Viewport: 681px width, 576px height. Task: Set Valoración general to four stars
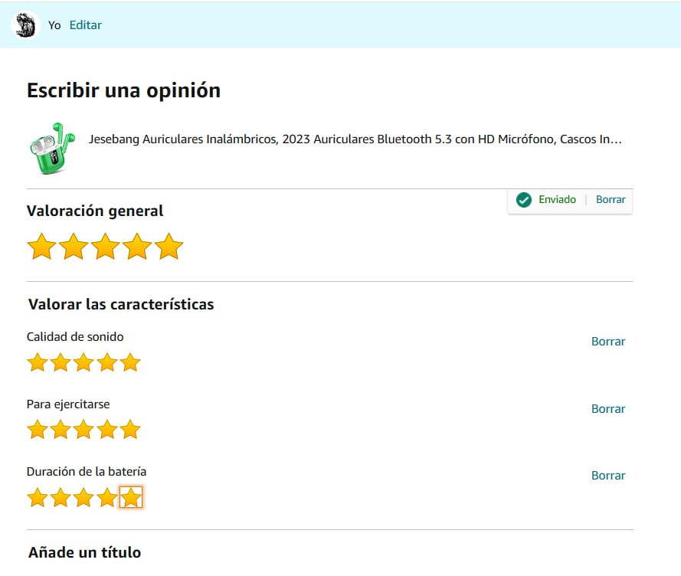[x=137, y=247]
